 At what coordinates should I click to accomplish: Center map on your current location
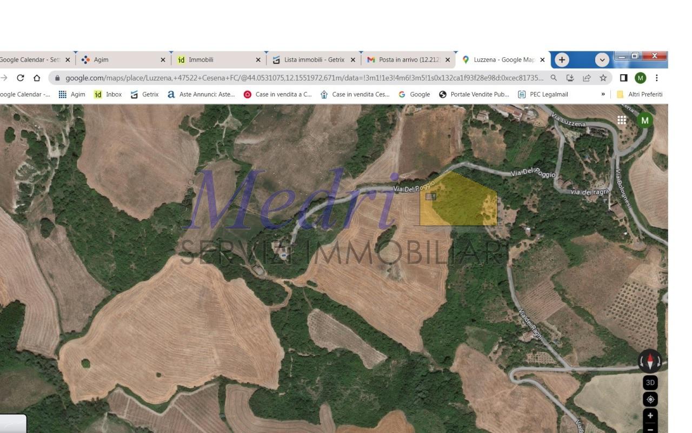[x=650, y=399]
